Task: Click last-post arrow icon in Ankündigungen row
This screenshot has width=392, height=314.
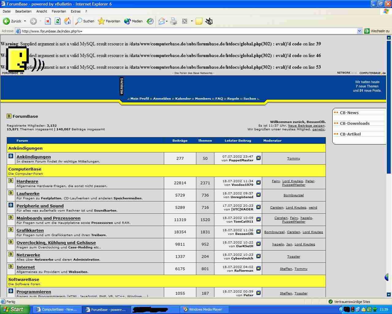Action: coord(258,158)
